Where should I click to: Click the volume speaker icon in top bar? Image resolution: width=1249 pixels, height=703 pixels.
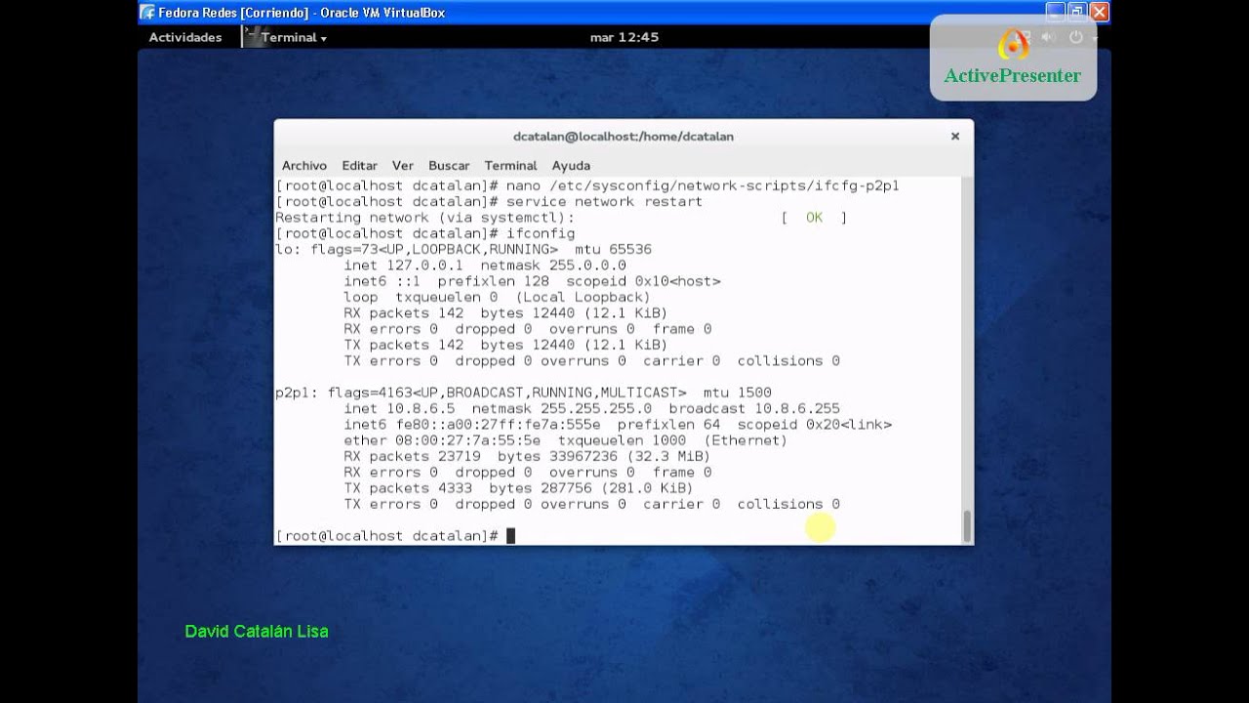(x=1049, y=37)
